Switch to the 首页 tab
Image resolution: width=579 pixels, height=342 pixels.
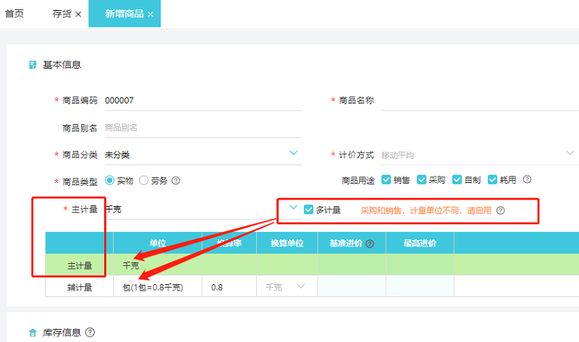[x=14, y=14]
